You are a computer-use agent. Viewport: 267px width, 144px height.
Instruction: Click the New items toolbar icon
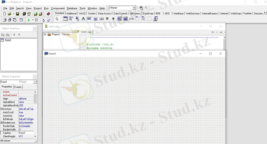tap(5, 14)
